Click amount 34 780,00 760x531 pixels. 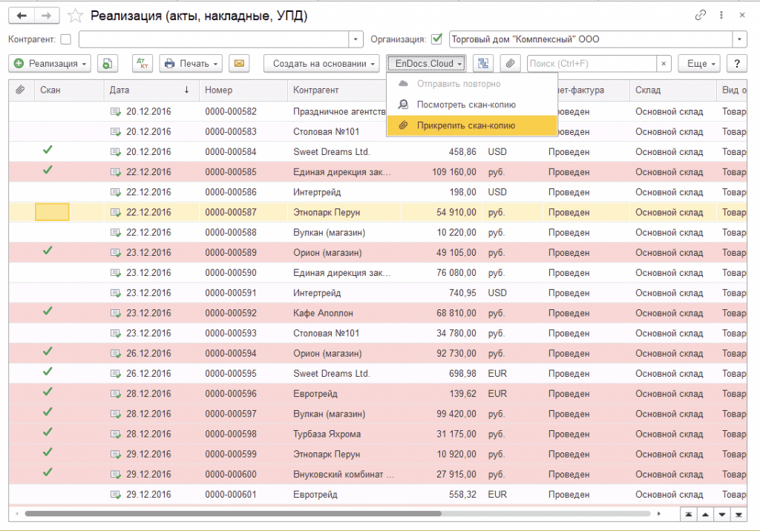click(x=456, y=333)
